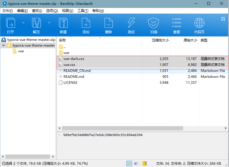Expand the dropdown arrow next to 打开
The image size is (229, 167).
tap(23, 23)
